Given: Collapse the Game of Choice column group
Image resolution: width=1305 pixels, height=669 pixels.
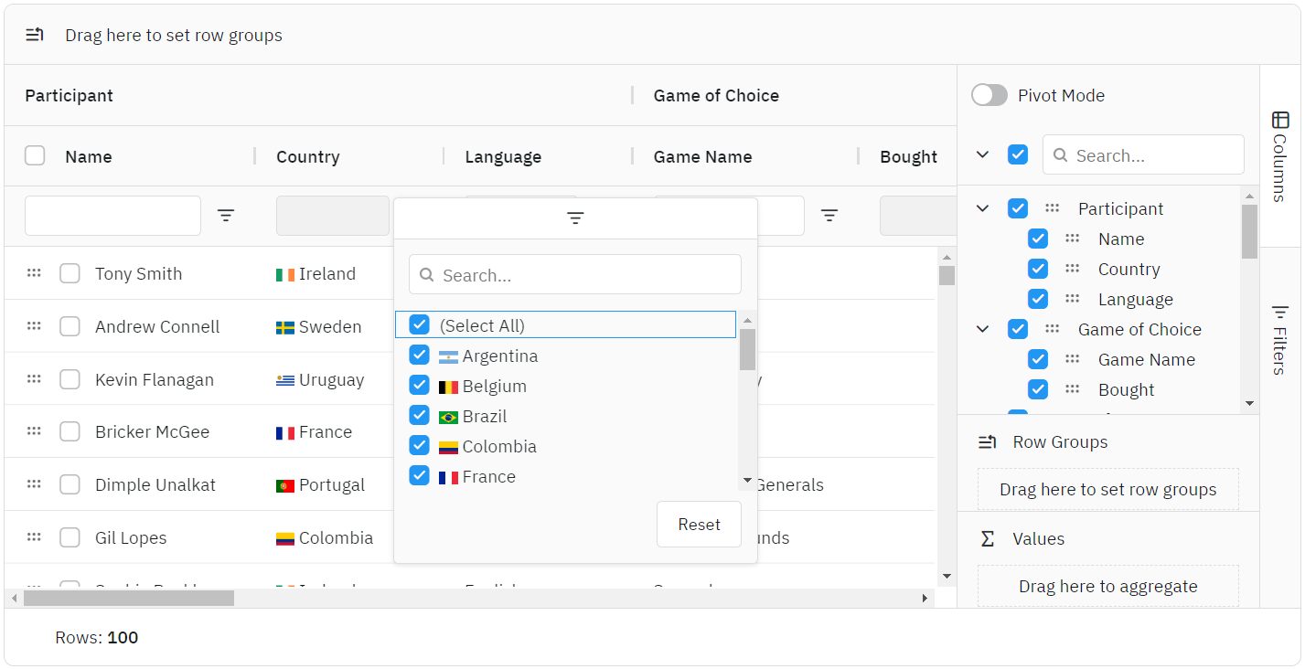Looking at the screenshot, I should click(x=983, y=330).
